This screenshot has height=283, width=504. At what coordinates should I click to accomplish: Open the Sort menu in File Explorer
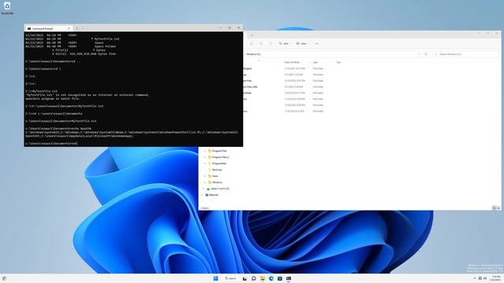pyautogui.click(x=285, y=43)
